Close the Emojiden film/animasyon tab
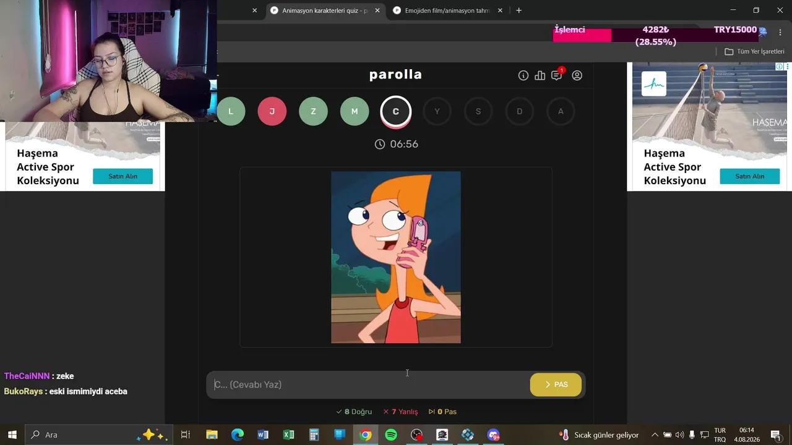Screen dimensions: 792x445 point(500,11)
